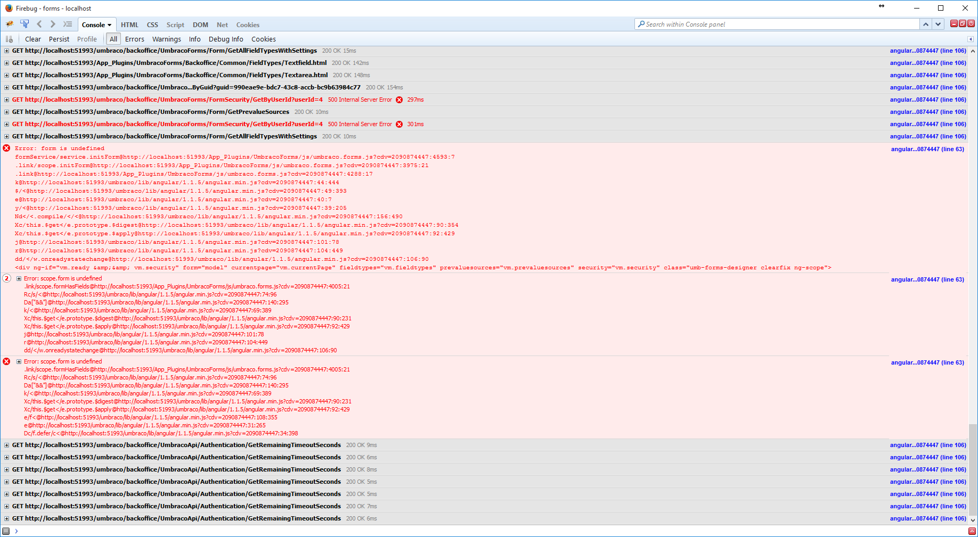The width and height of the screenshot is (978, 537).
Task: Open command line menu icon at bottom left
Action: point(6,531)
